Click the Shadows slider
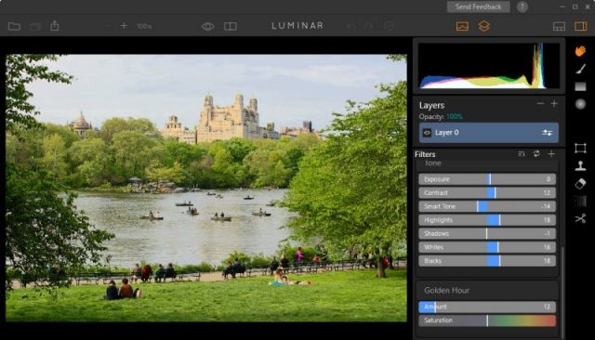This screenshot has width=595, height=340. click(487, 233)
